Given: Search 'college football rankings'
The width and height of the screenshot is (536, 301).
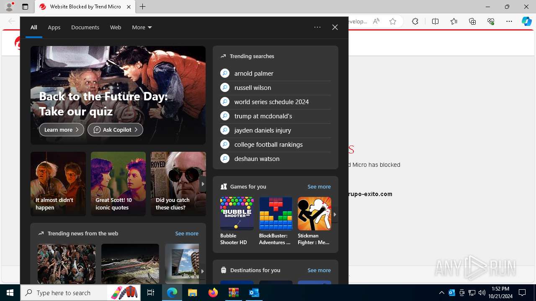Looking at the screenshot, I should 276,144.
